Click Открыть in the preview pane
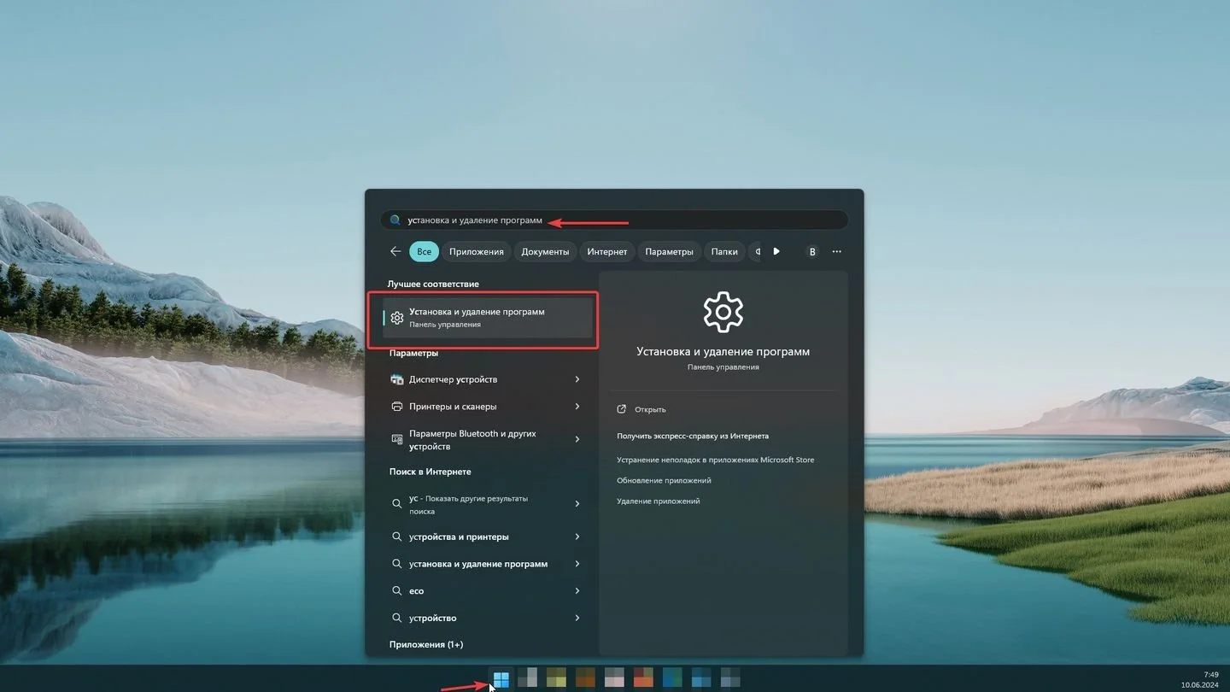 pyautogui.click(x=650, y=409)
